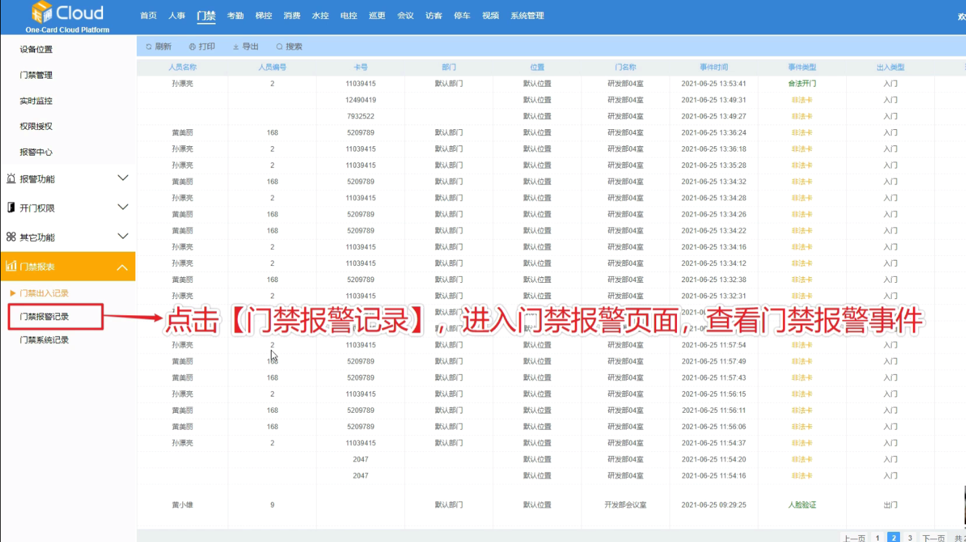Click the 部门 column header
966x542 pixels.
(x=449, y=67)
